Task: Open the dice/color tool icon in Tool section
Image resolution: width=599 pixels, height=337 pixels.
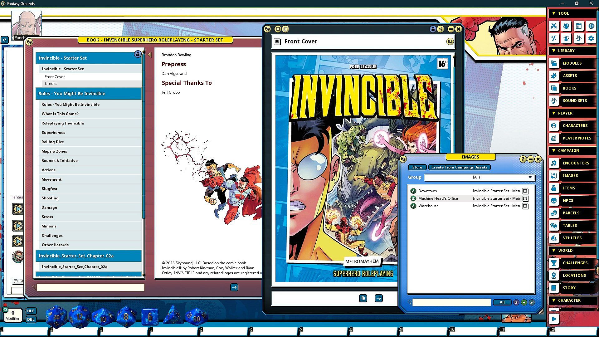Action: coord(591,26)
